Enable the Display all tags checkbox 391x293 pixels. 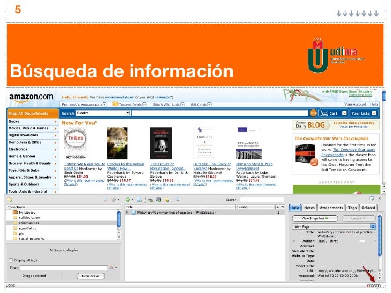(11, 260)
